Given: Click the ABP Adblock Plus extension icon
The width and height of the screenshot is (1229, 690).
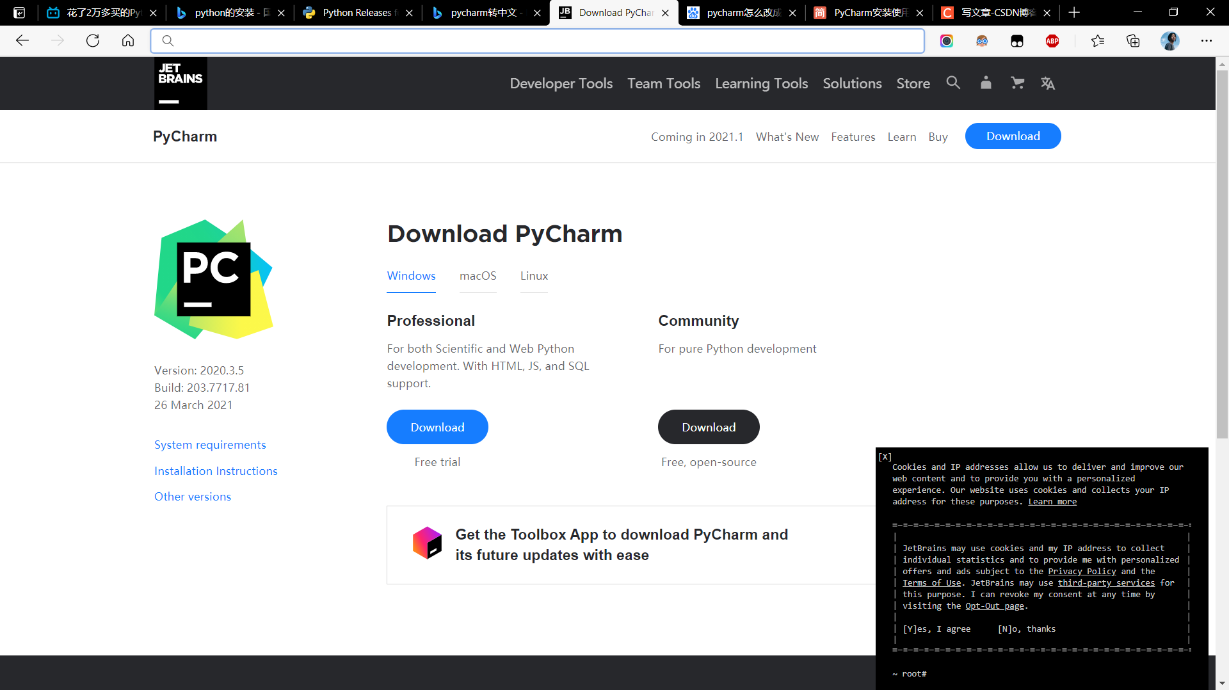Looking at the screenshot, I should coord(1052,41).
